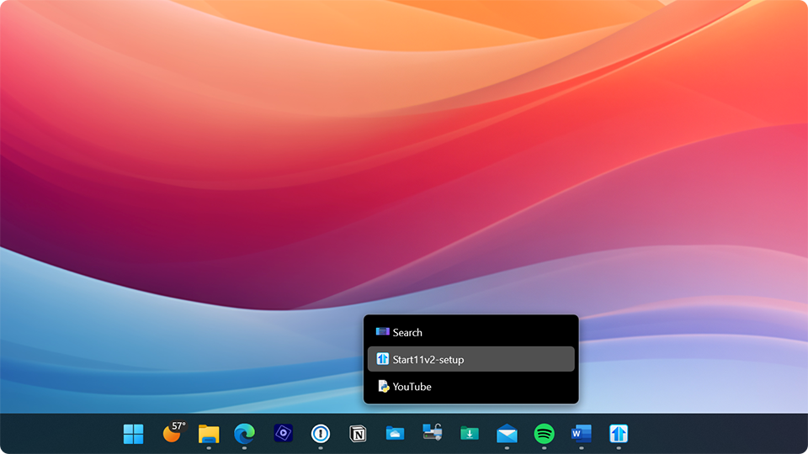Open the network drive folder icon

click(432, 432)
